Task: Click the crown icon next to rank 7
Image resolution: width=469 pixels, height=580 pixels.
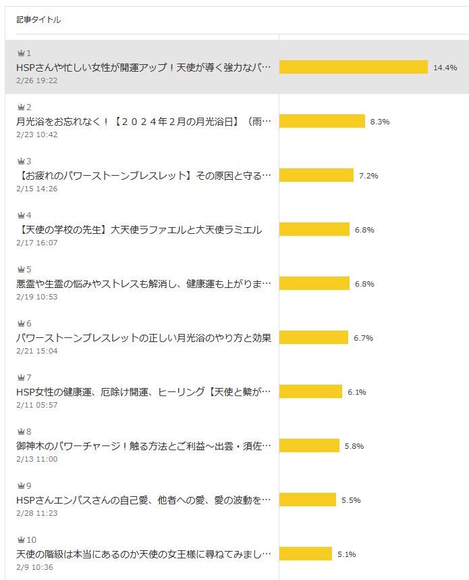Action: (21, 378)
